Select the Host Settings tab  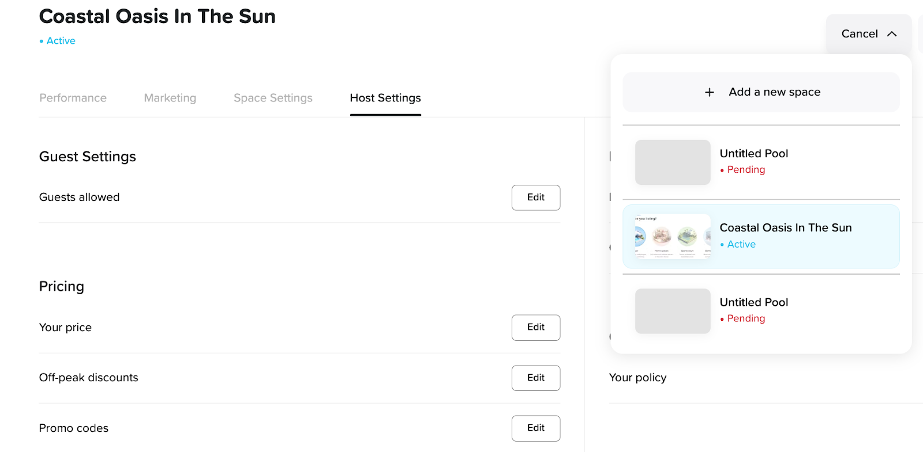(x=385, y=98)
